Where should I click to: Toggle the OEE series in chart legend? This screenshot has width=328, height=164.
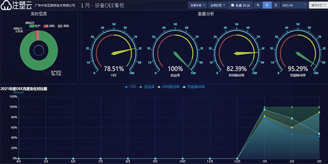(130, 87)
